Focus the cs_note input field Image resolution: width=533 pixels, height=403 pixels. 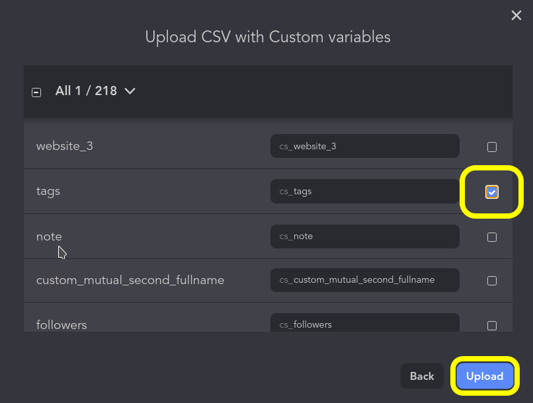365,237
